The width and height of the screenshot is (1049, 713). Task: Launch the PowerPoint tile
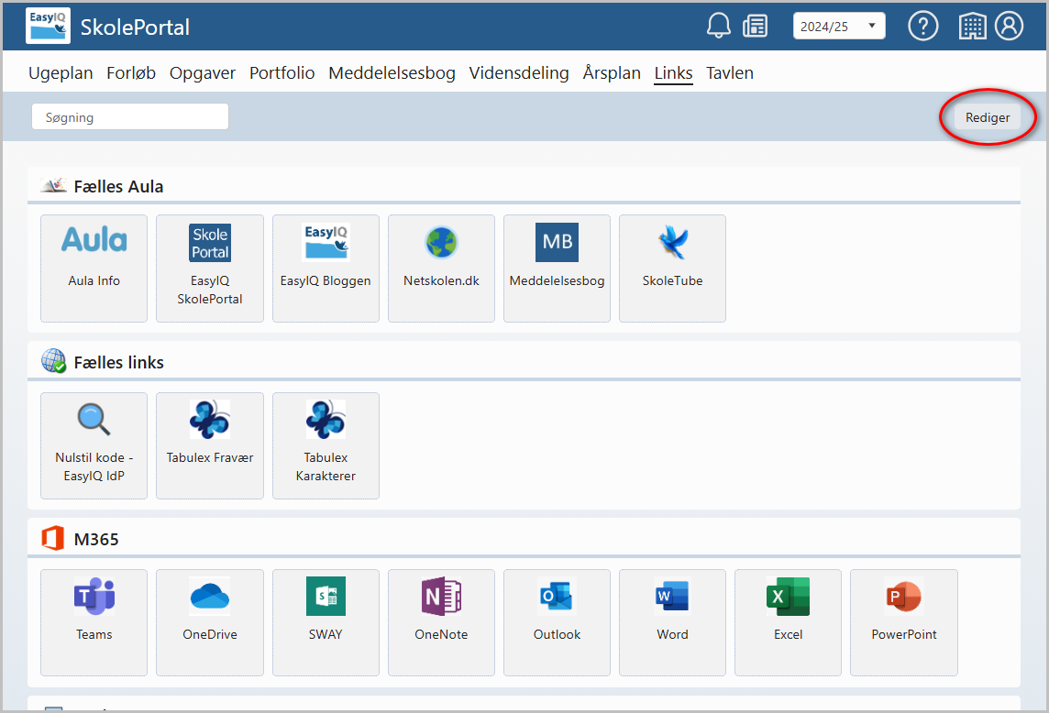(x=904, y=622)
